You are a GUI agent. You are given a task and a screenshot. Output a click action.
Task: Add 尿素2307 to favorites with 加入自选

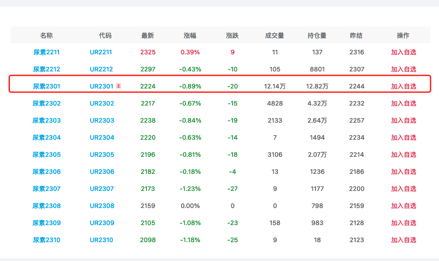pos(403,189)
